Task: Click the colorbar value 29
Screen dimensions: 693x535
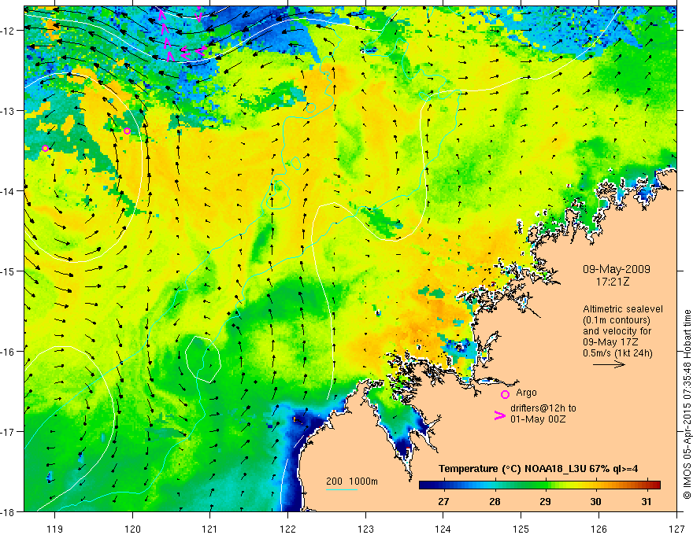Action: coord(545,502)
